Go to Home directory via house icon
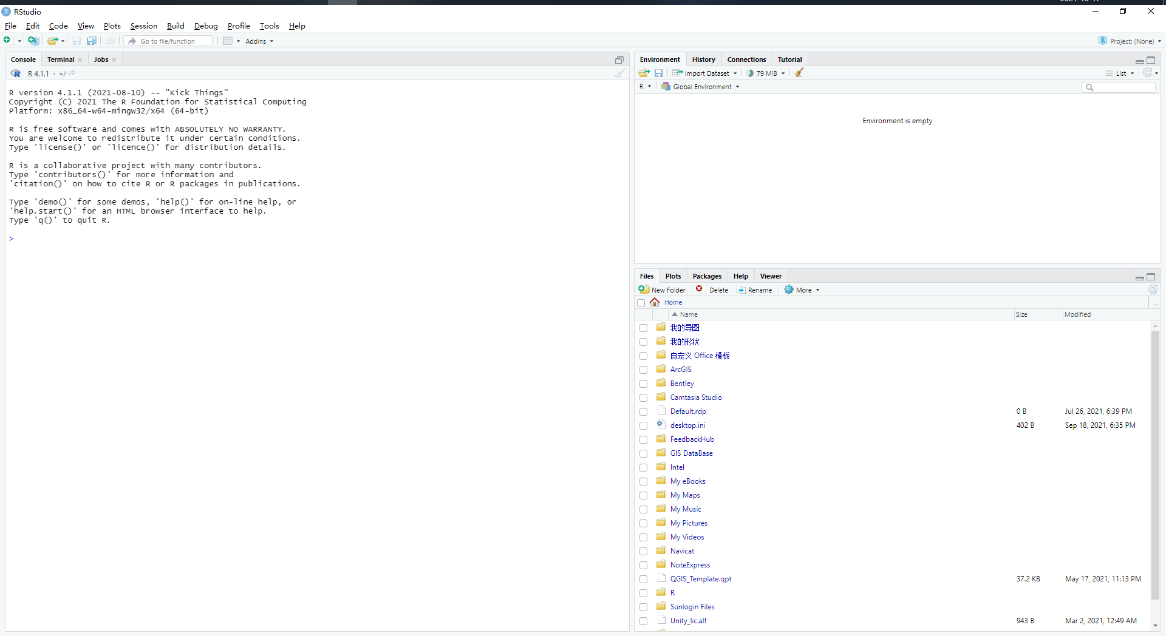The height and width of the screenshot is (636, 1166). 655,302
